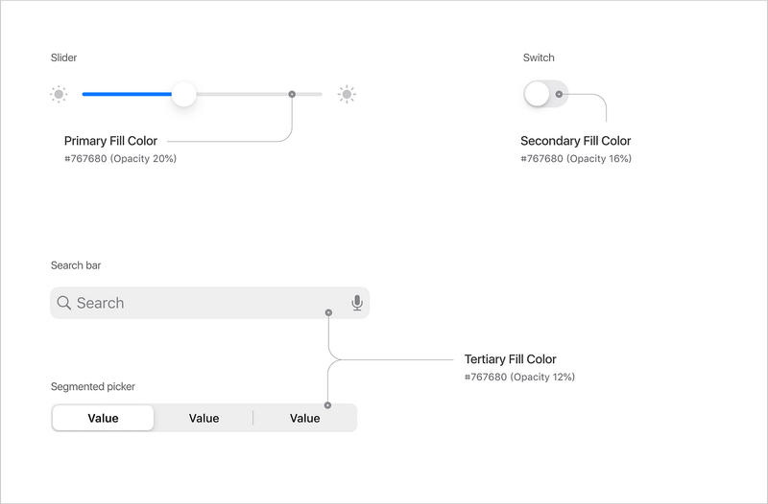Viewport: 768px width, 504px height.
Task: Click the annotation dot on slider track
Action: [x=292, y=94]
